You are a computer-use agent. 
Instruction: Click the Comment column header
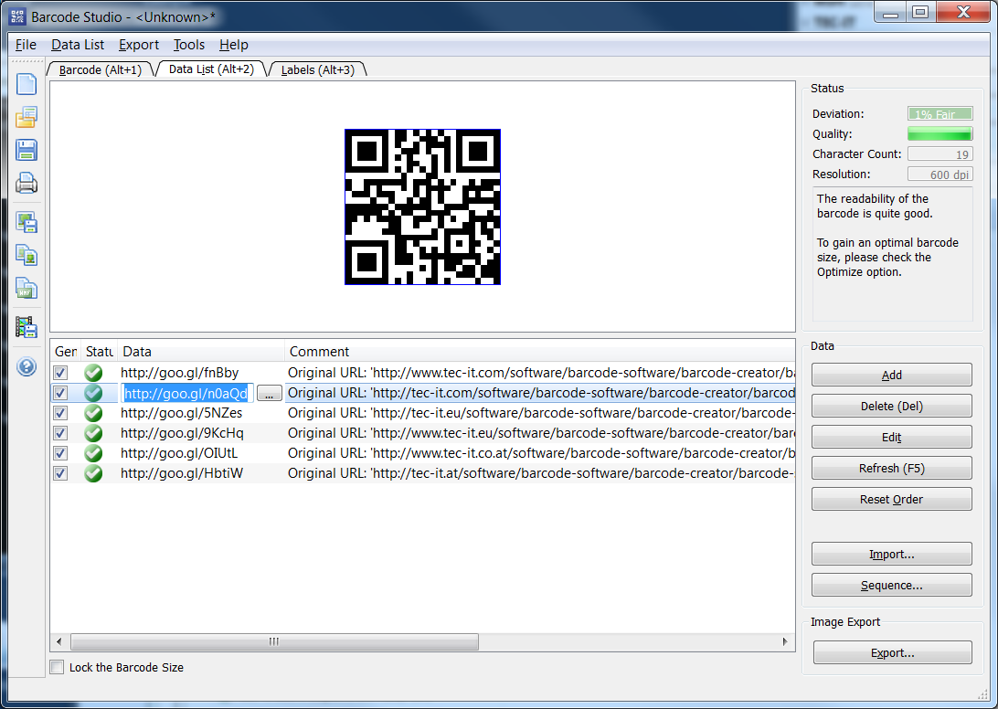pyautogui.click(x=540, y=352)
